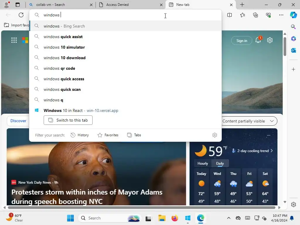This screenshot has height=225, width=300.
Task: Filter search by History
Action: click(x=80, y=135)
